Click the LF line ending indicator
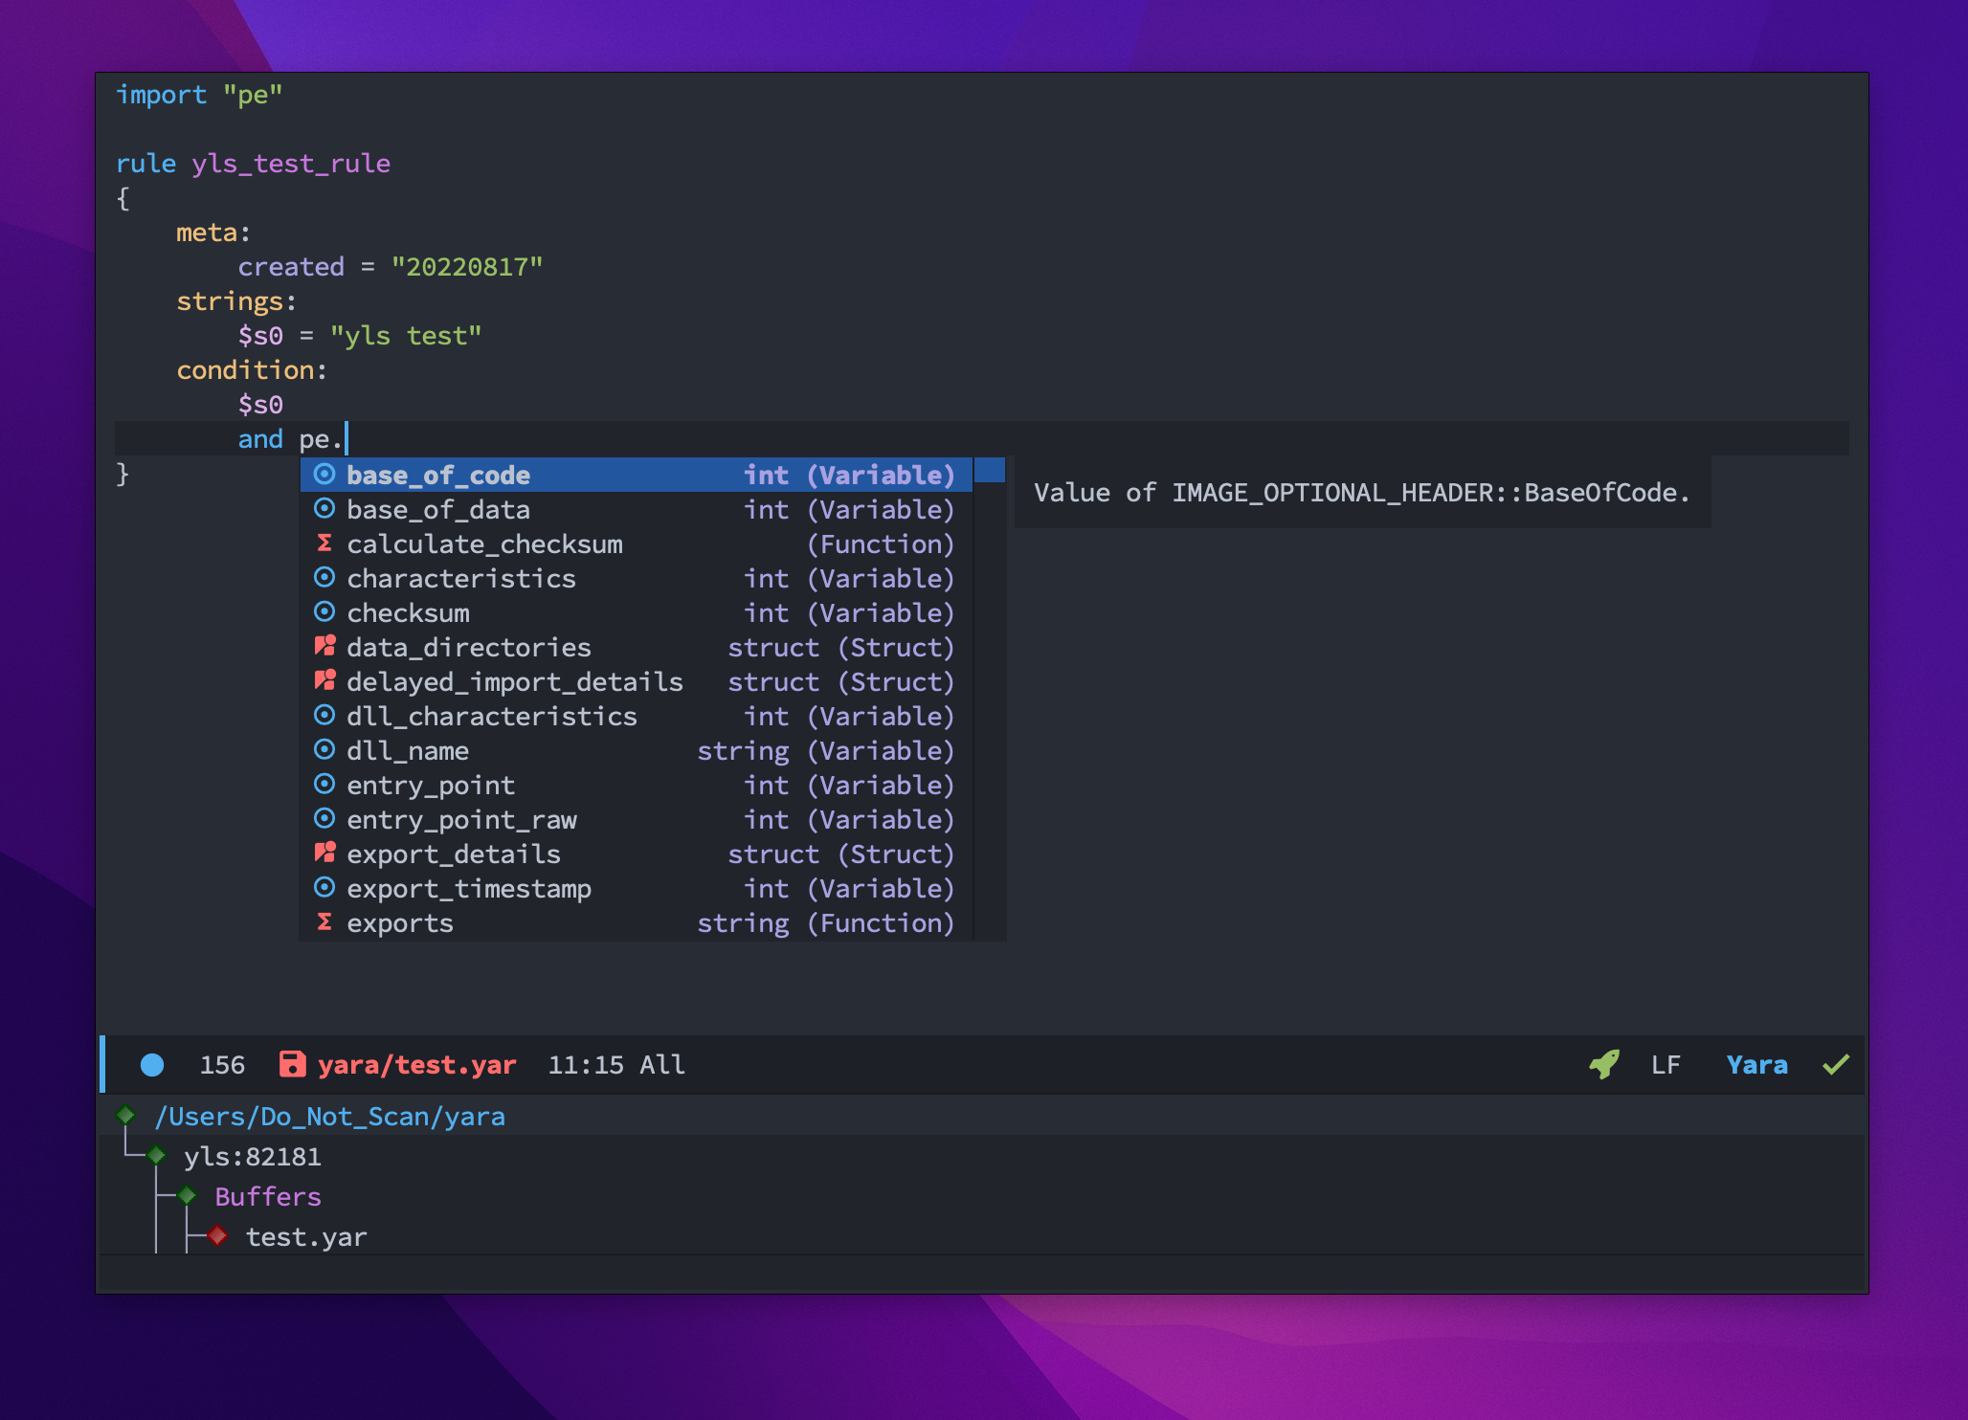Viewport: 1968px width, 1420px height. [1666, 1065]
